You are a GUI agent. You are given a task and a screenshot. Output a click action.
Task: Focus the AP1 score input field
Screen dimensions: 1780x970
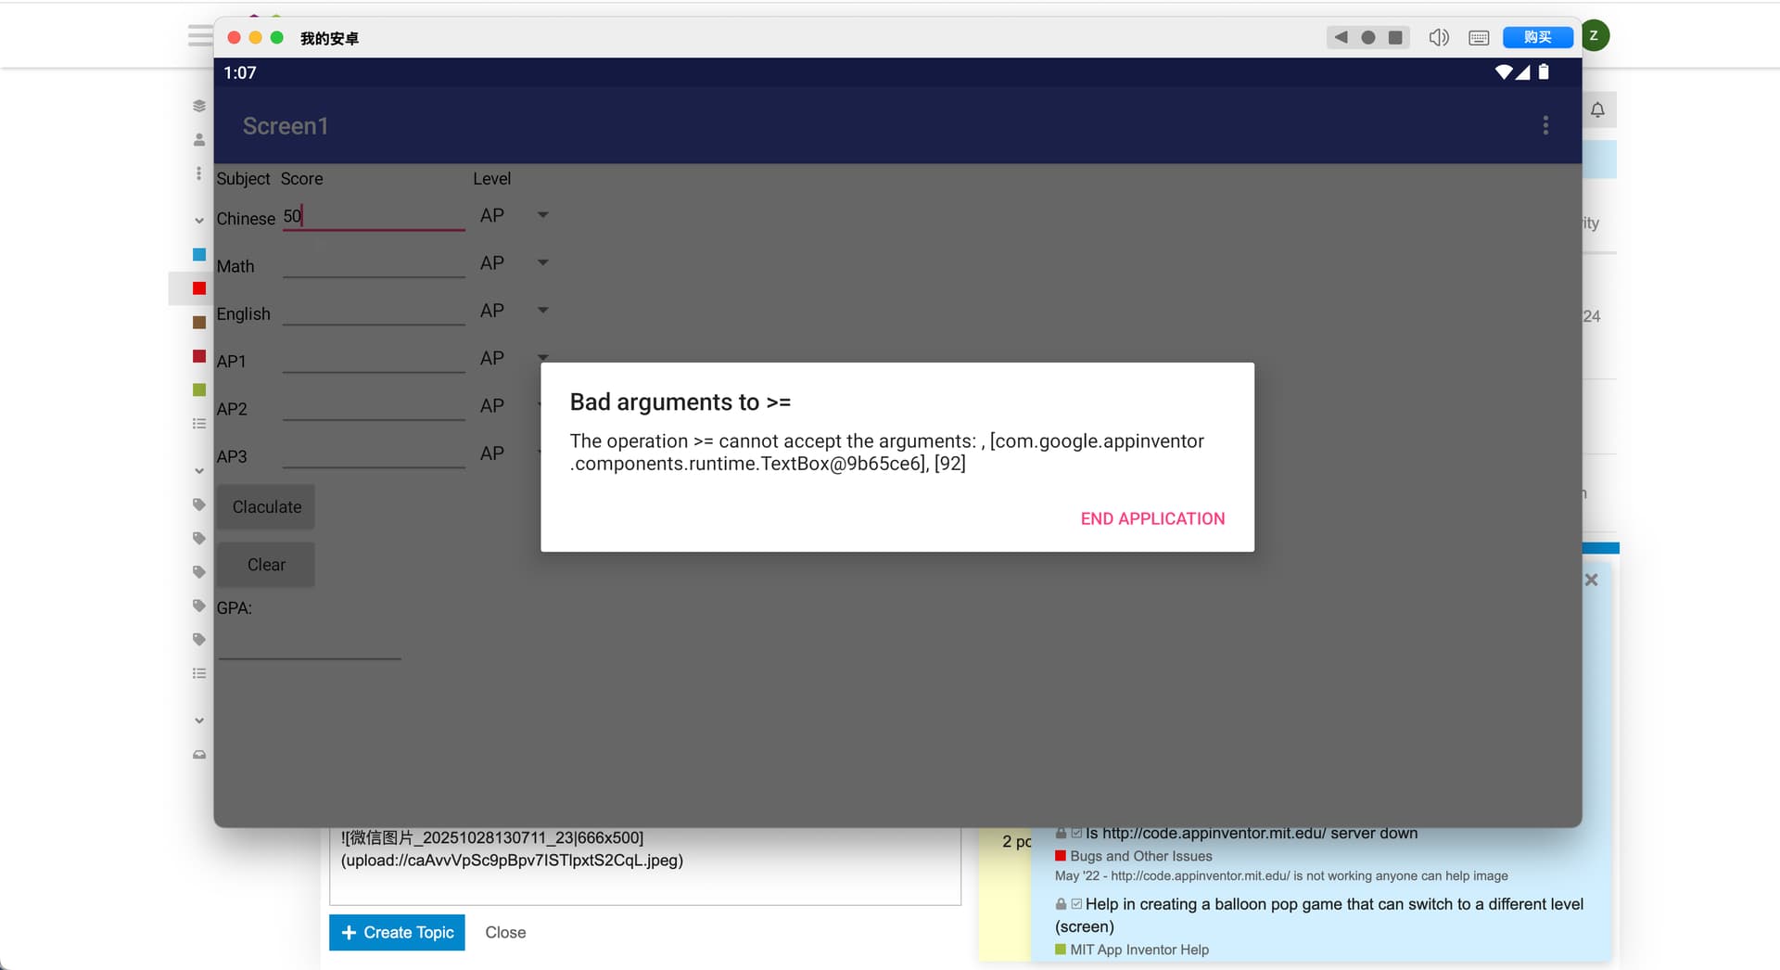point(374,360)
